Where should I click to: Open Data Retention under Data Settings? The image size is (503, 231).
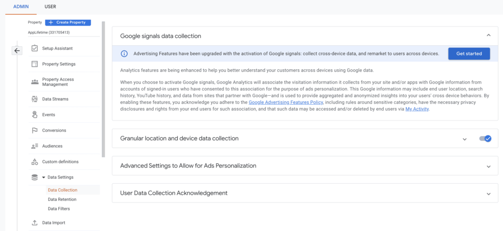(x=62, y=200)
